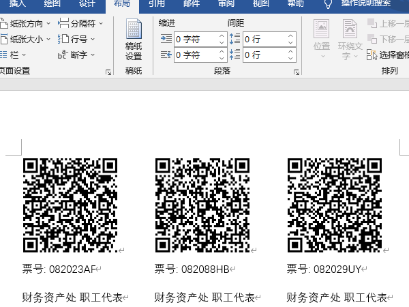Click the spacing after 0 行 field
The image size is (409, 307).
[x=264, y=55]
